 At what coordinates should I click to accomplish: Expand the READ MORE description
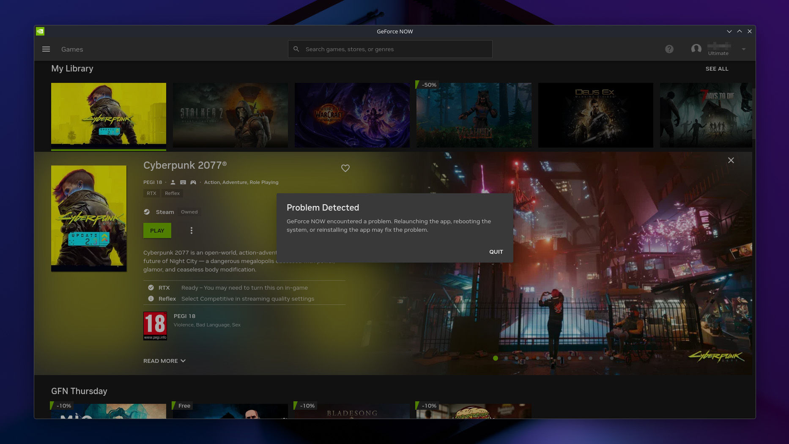(164, 361)
